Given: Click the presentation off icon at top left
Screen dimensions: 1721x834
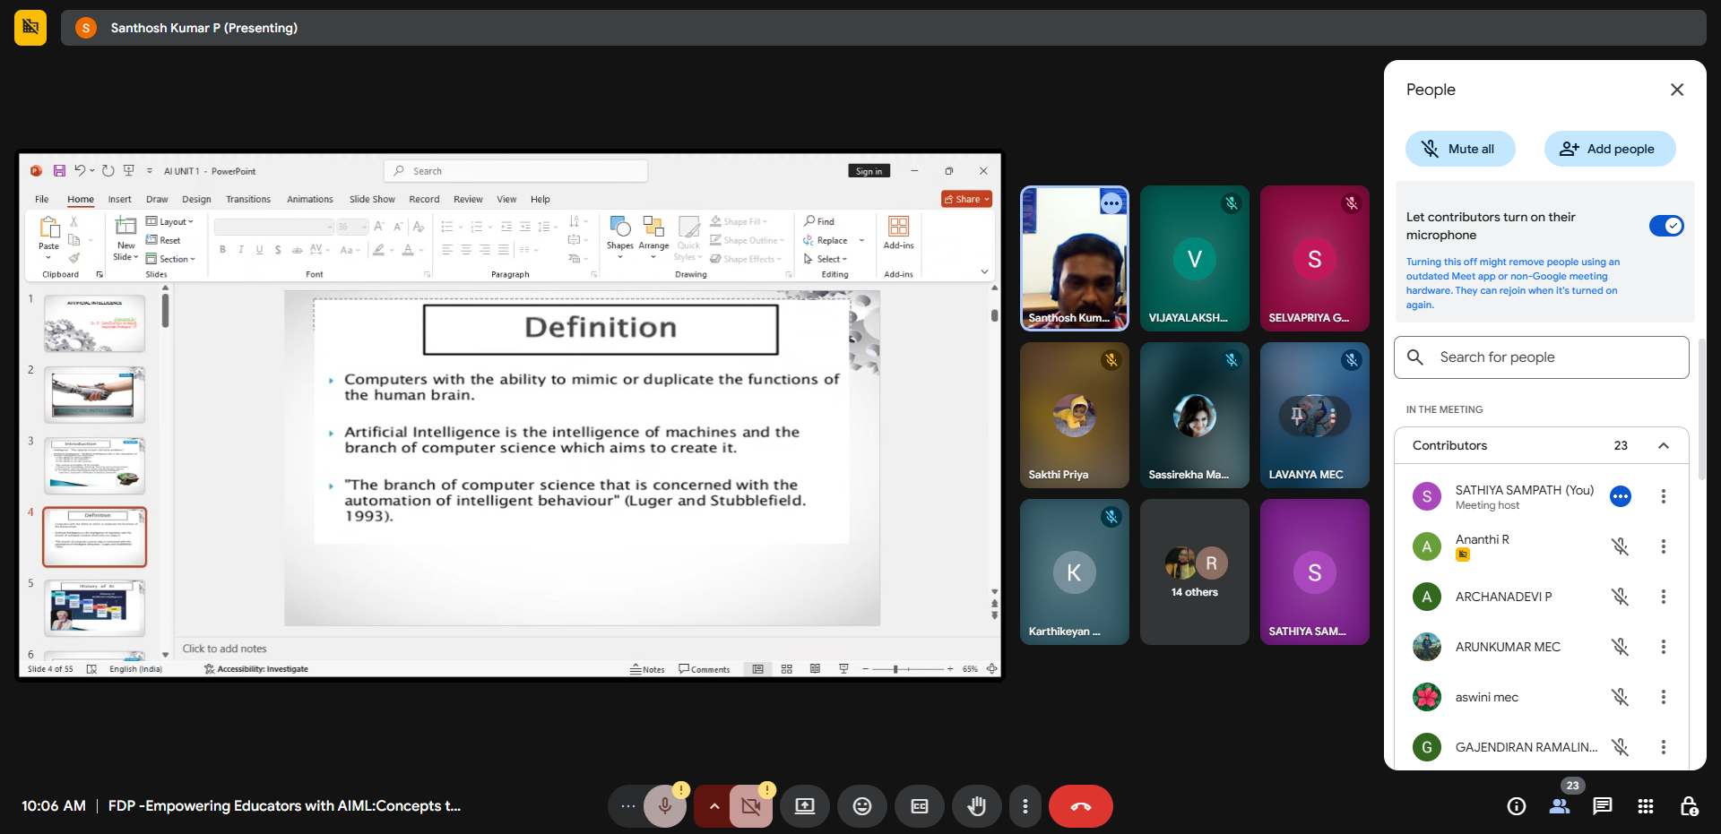Looking at the screenshot, I should [x=30, y=28].
